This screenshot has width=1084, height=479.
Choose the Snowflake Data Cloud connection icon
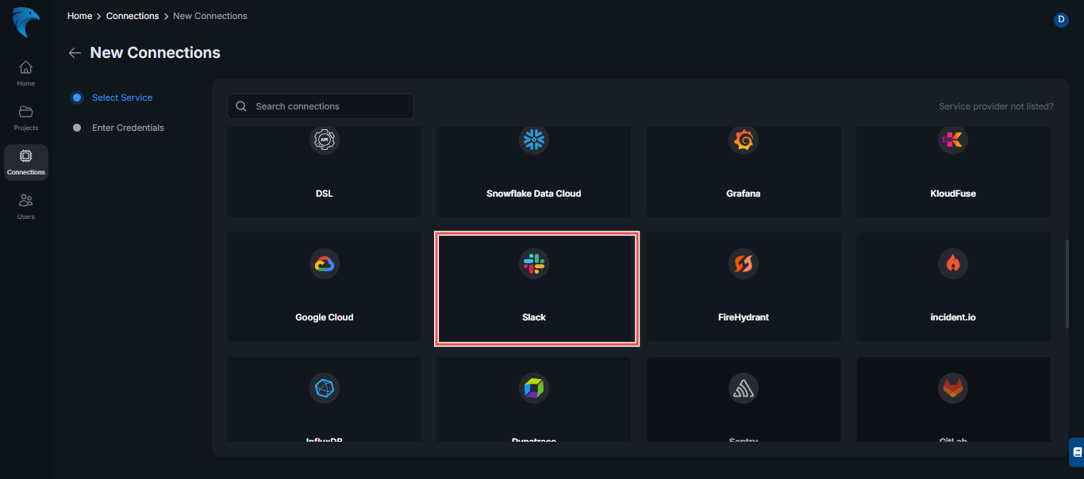[533, 140]
